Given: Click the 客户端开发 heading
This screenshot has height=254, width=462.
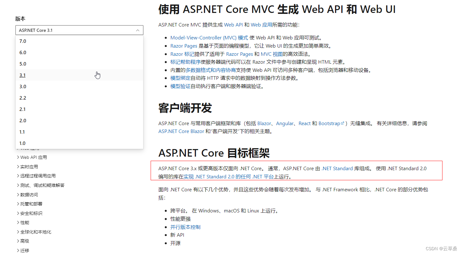Looking at the screenshot, I should [185, 108].
